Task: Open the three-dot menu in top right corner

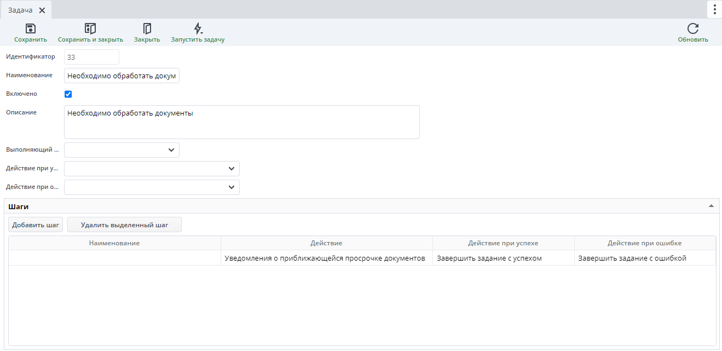Action: [x=714, y=9]
